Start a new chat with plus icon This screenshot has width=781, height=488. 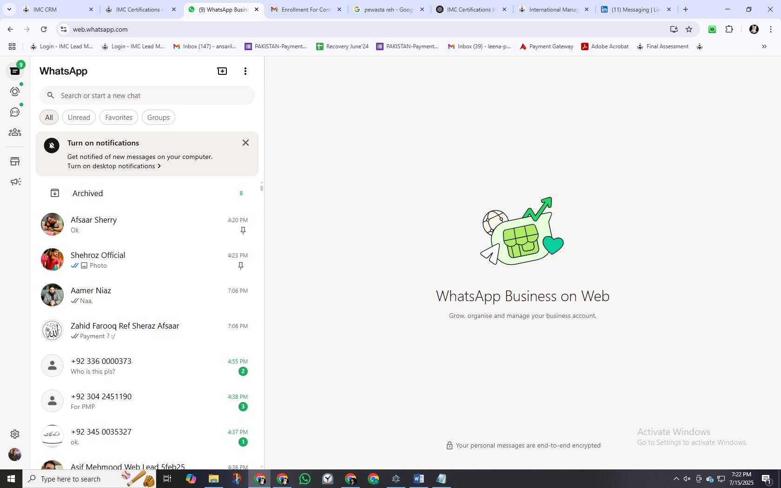pos(222,71)
